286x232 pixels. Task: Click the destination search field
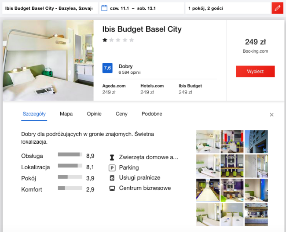(50, 8)
